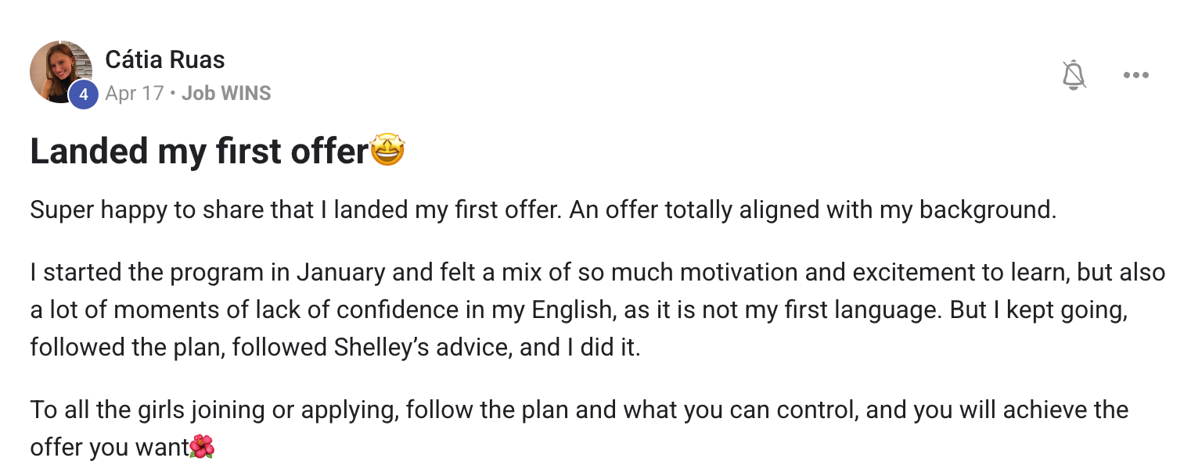
Task: Click the 'offer you want' closing text
Action: tap(110, 448)
